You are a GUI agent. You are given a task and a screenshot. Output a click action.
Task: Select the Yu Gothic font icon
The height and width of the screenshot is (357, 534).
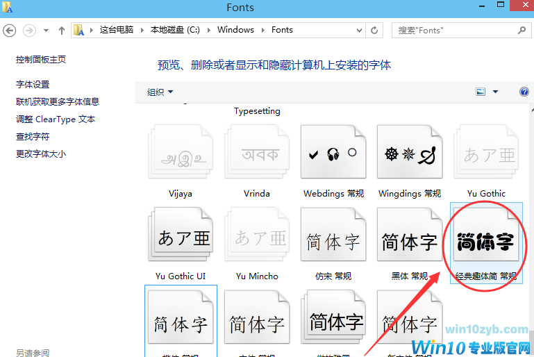pos(486,152)
